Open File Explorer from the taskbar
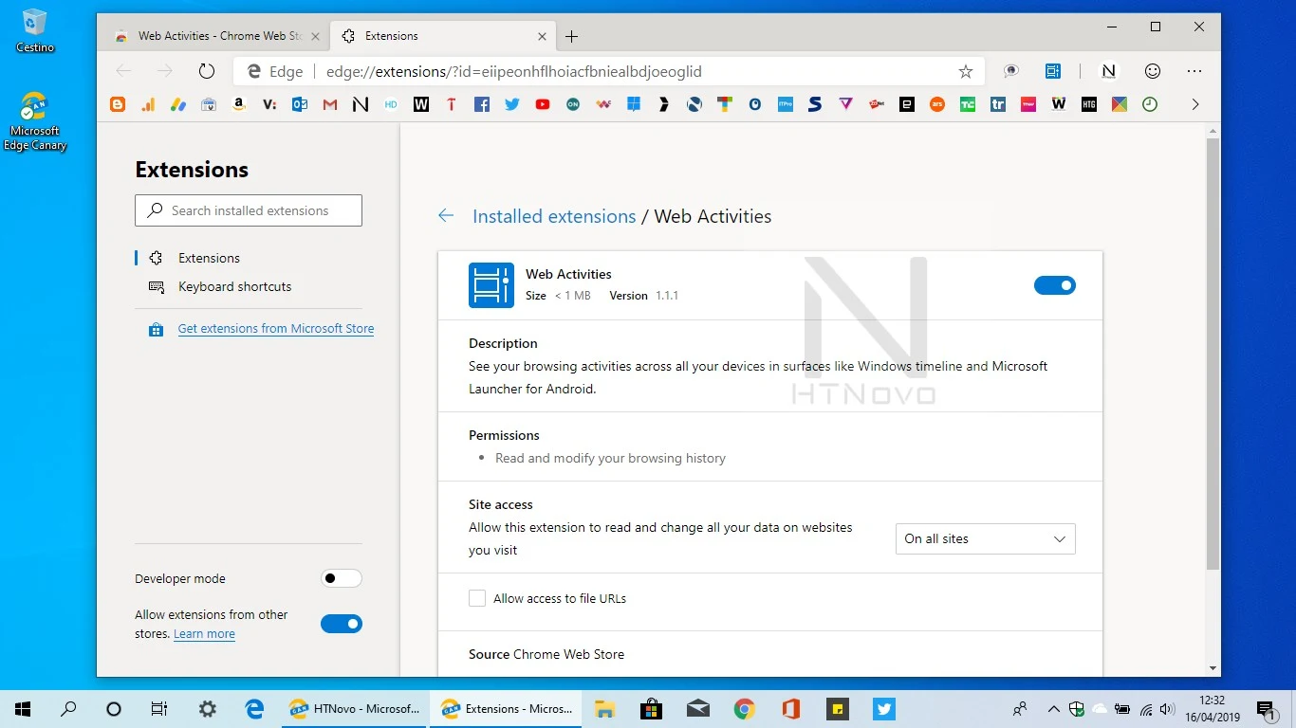The width and height of the screenshot is (1296, 728). pos(604,709)
